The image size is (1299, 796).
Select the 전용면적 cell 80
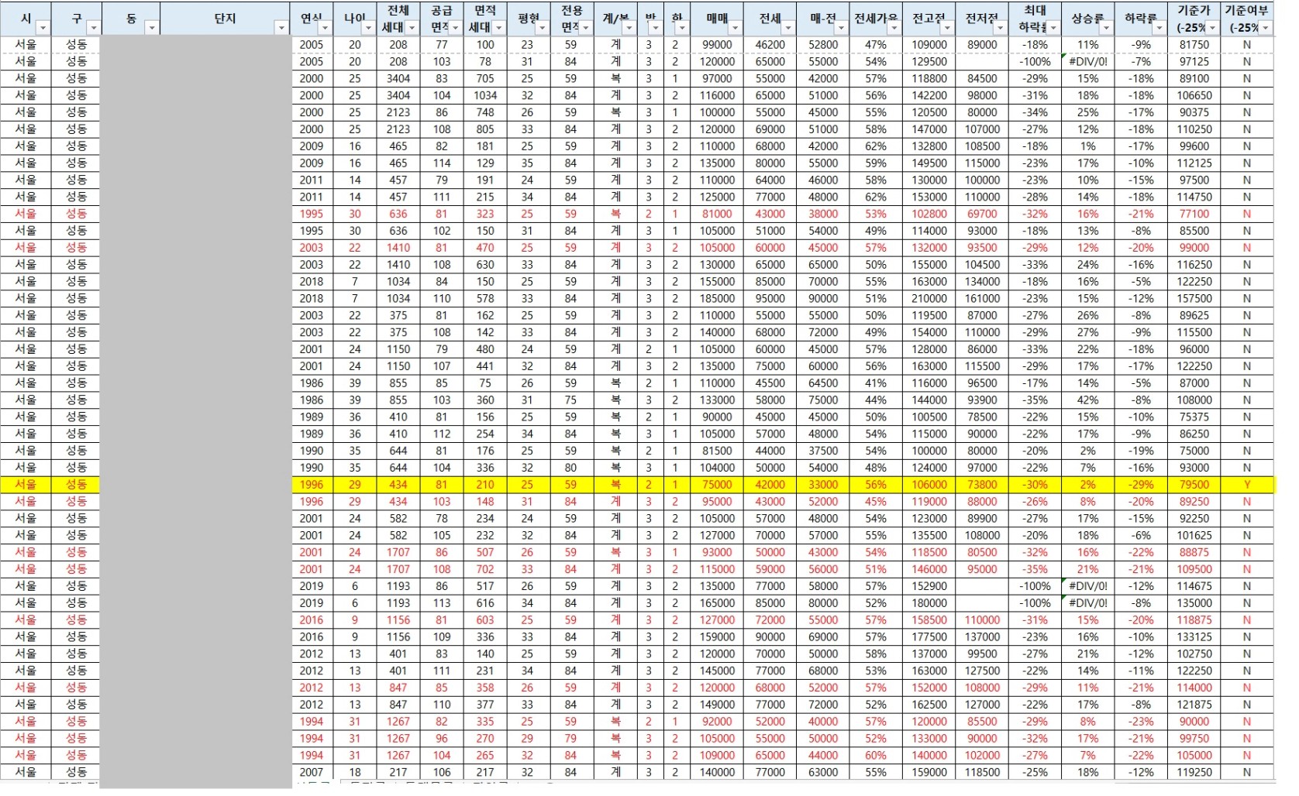(571, 468)
